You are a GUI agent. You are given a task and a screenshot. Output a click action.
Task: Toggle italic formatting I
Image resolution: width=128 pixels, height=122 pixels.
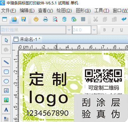pos(113,30)
